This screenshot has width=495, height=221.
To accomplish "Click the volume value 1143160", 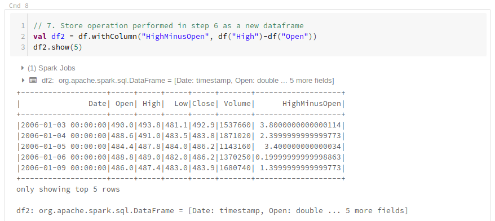I will (x=235, y=147).
